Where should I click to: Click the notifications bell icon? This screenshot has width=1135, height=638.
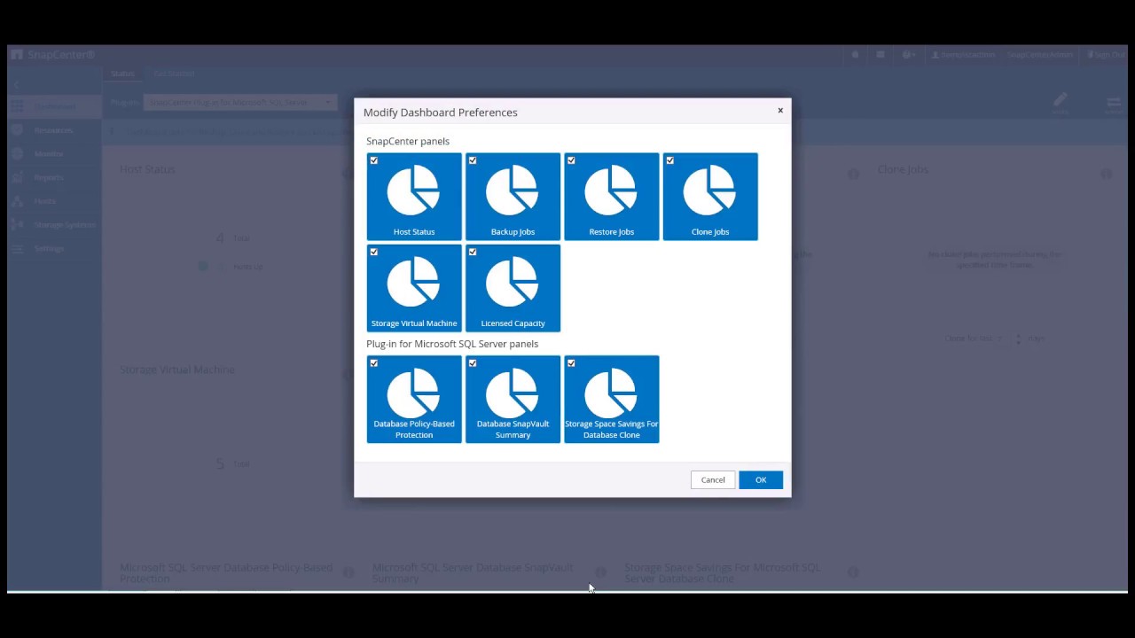coord(855,55)
